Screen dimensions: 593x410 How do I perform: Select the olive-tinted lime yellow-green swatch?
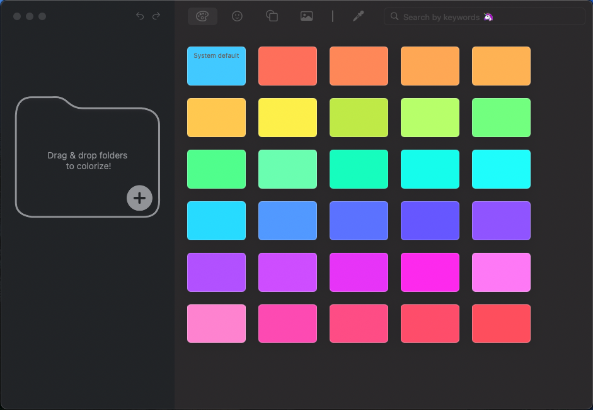[x=359, y=118]
